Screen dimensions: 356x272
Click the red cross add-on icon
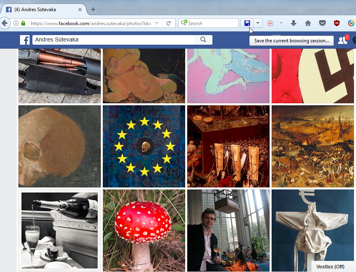click(270, 23)
